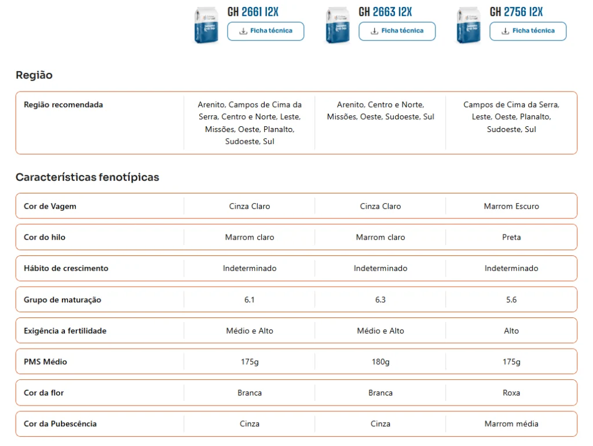Click the Marrom média pubescence value
This screenshot has height=446, width=593.
point(511,423)
